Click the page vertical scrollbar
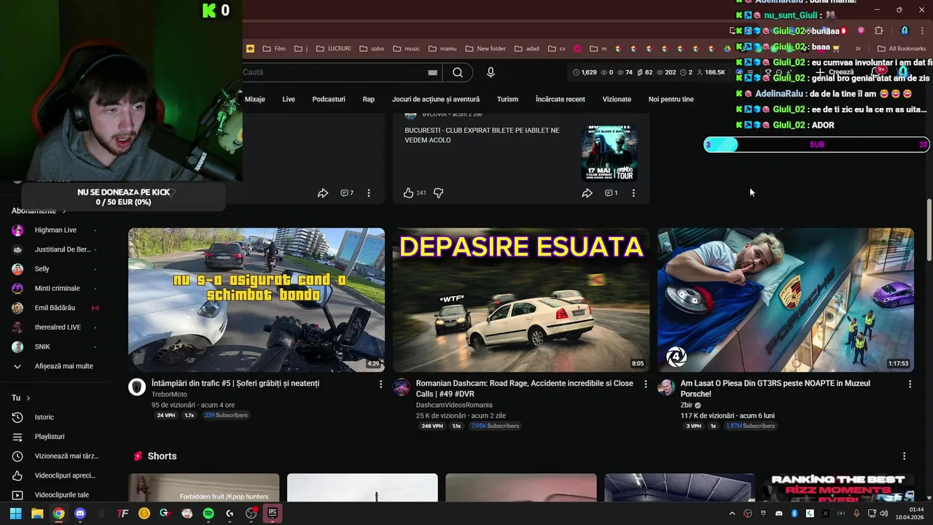Image resolution: width=933 pixels, height=525 pixels. pyautogui.click(x=929, y=230)
